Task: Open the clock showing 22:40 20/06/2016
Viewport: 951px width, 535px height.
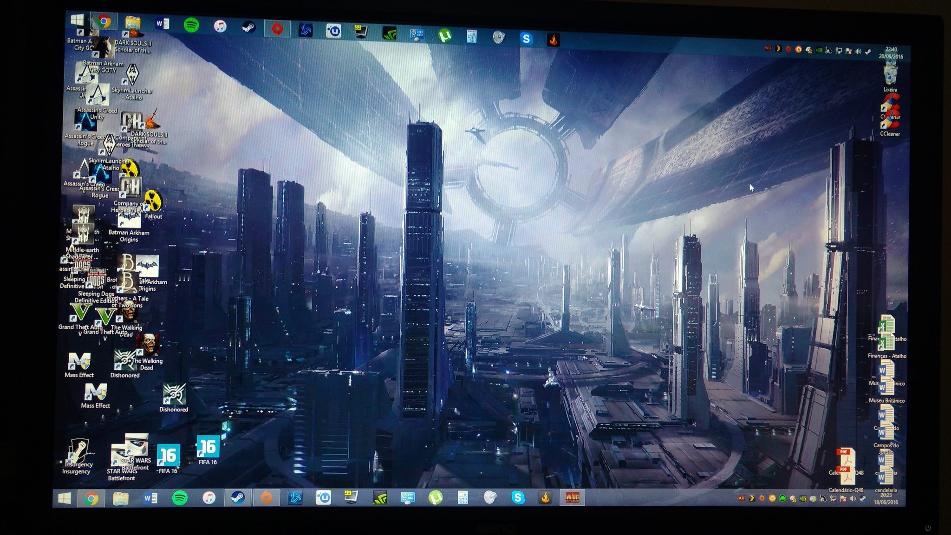Action: [x=891, y=53]
